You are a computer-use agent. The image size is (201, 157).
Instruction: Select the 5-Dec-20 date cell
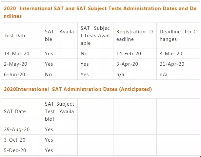tap(15, 150)
